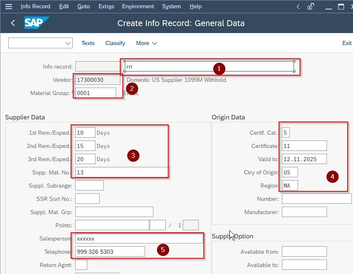Click the Origin Data Number field
The image size is (353, 274).
pos(317,199)
